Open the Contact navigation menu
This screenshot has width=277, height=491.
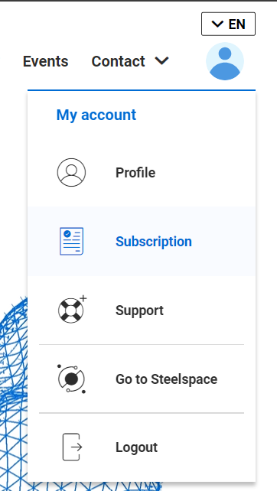[130, 61]
